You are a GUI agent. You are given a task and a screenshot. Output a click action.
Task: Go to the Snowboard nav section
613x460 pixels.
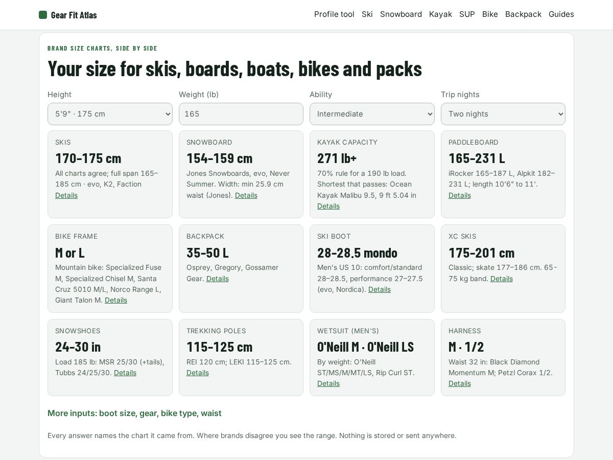pyautogui.click(x=401, y=14)
